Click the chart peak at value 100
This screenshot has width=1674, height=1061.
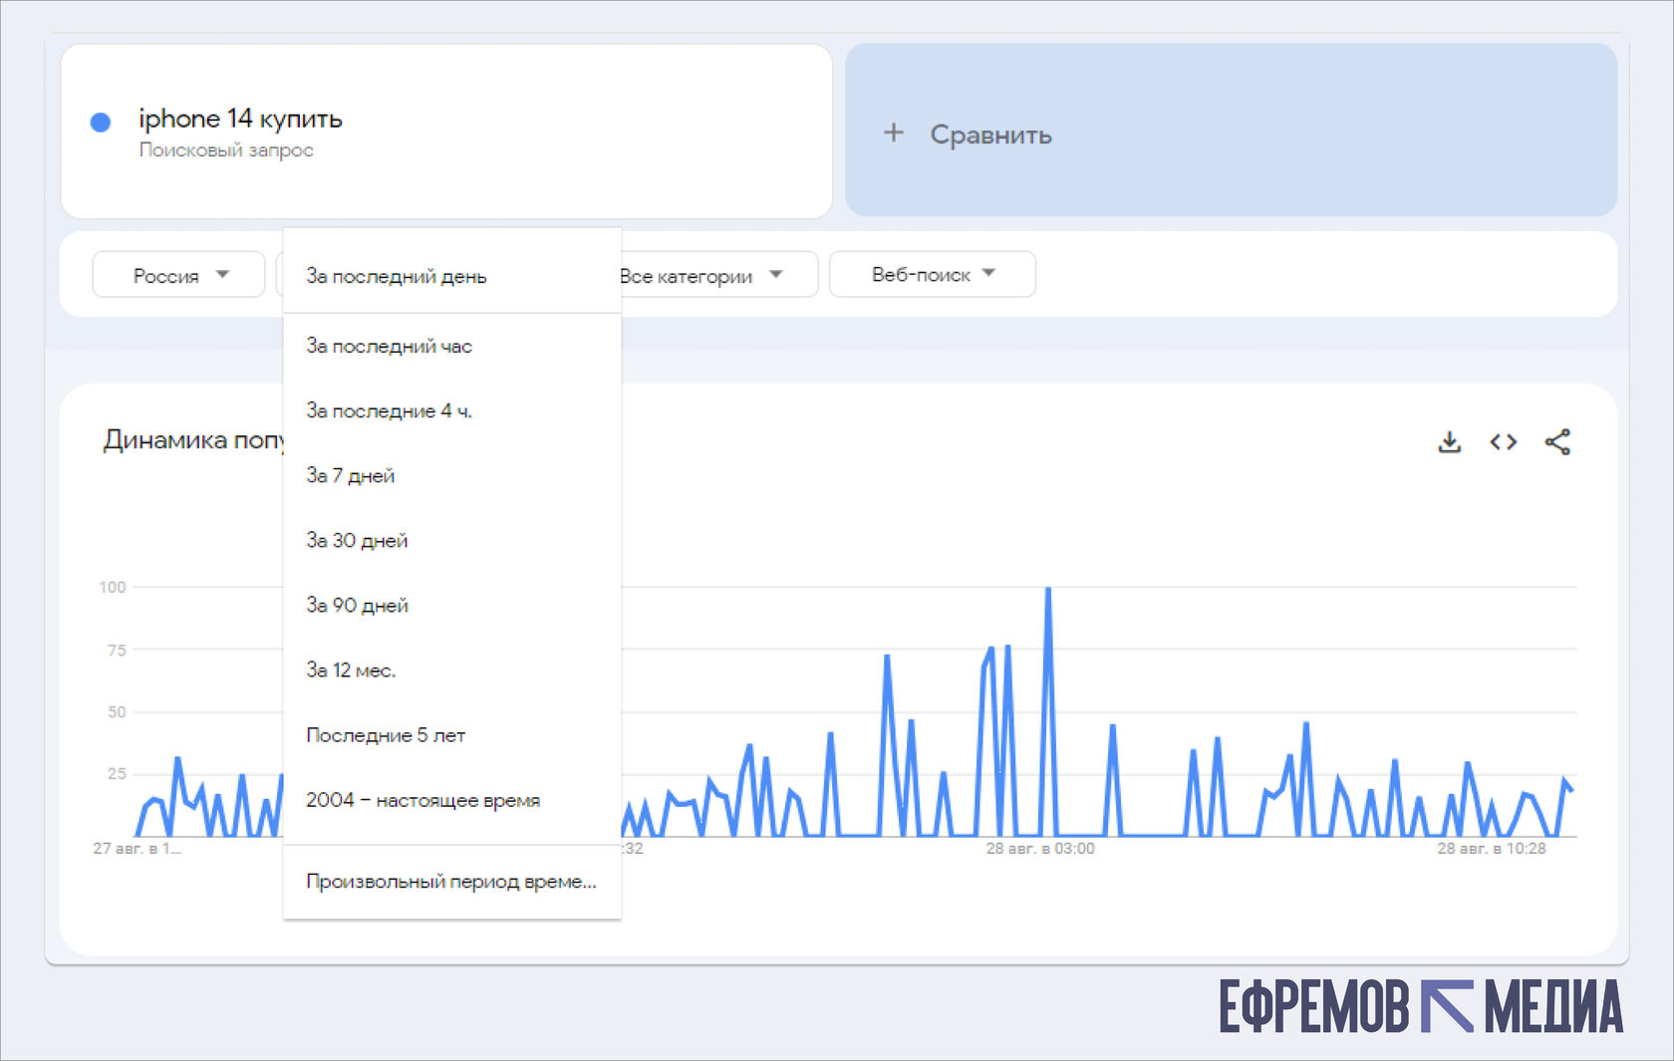(1048, 589)
